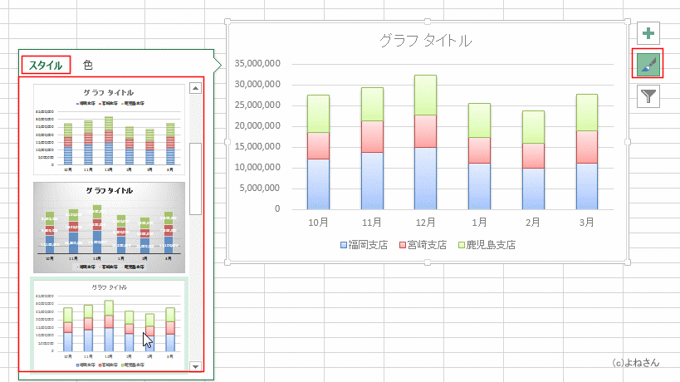Select the red 宮崎支店 bar for 11月
This screenshot has width=680, height=382.
click(x=372, y=136)
